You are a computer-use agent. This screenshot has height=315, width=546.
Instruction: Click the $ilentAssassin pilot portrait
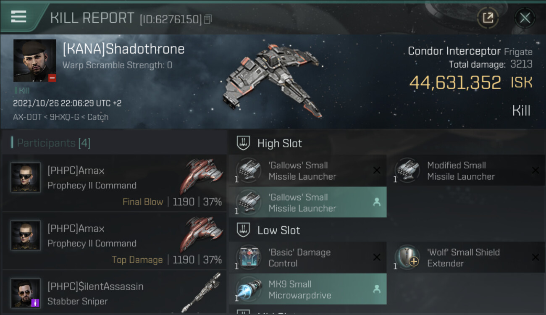26,293
